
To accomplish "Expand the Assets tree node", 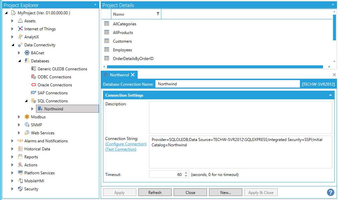I will tap(12, 21).
